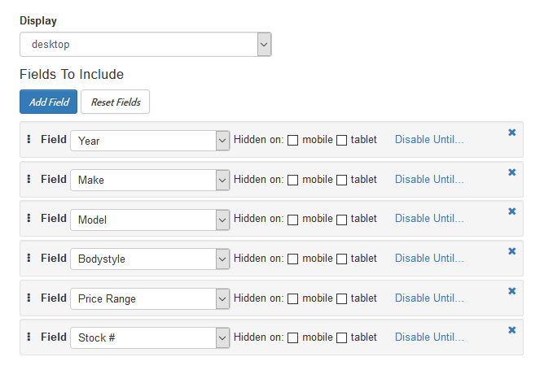Click Disable Until link for Year
Viewport: 540px width, 370px height.
[429, 140]
